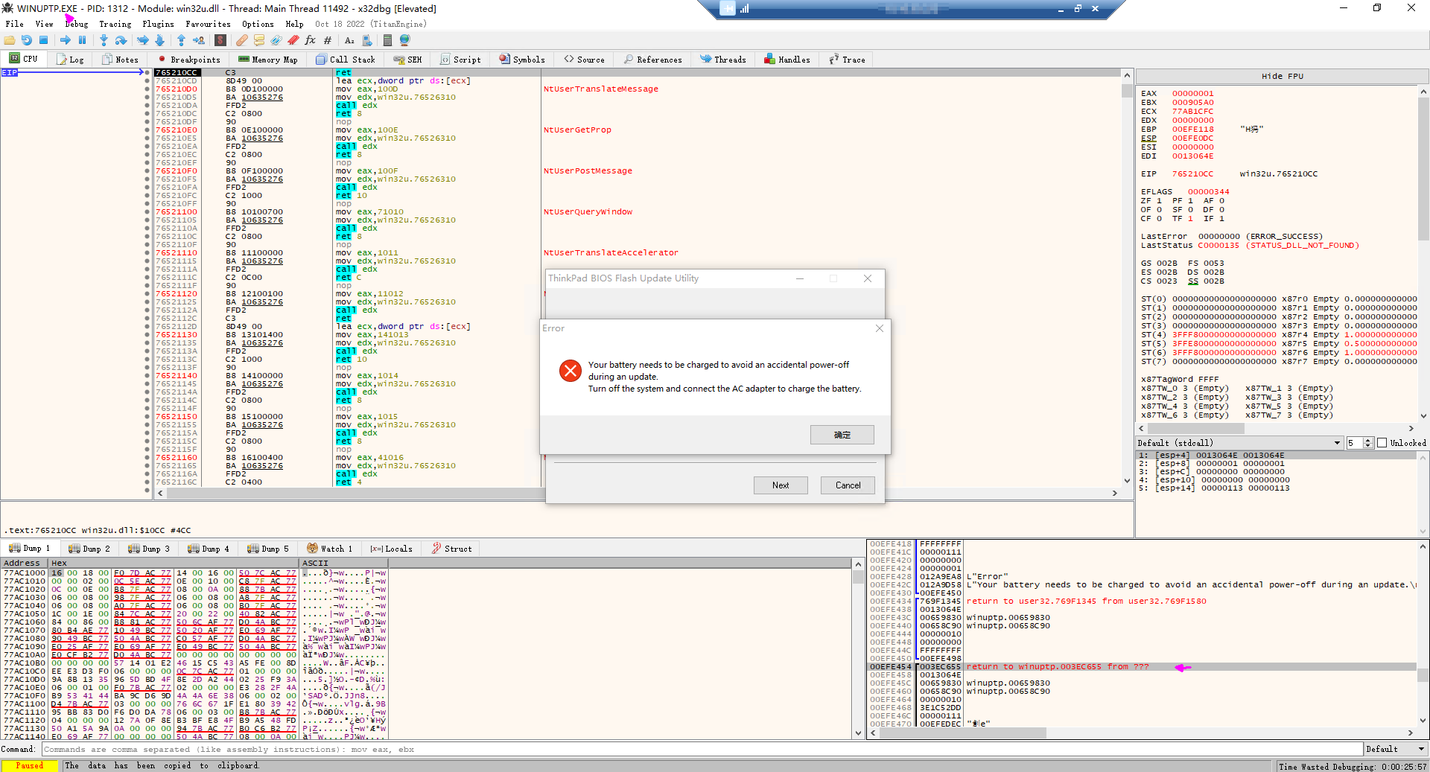Viewport: 1430px width, 772px height.
Task: Open a file with the folder icon
Action: [x=10, y=40]
